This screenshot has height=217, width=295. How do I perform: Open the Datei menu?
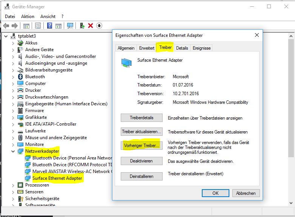10,17
